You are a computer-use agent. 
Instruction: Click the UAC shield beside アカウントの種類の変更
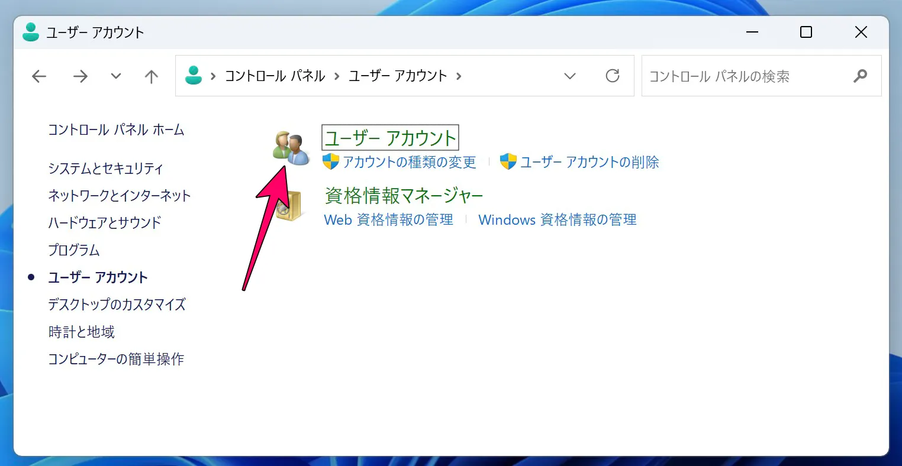pos(330,162)
